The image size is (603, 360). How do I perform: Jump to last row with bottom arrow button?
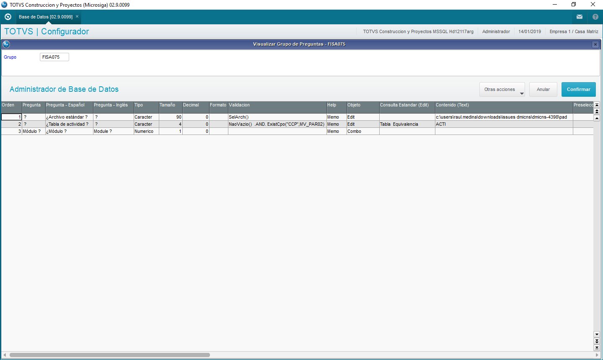coord(597,348)
